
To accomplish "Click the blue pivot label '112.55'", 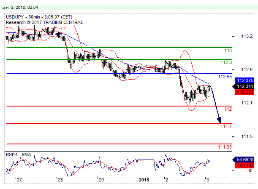I will [225, 77].
